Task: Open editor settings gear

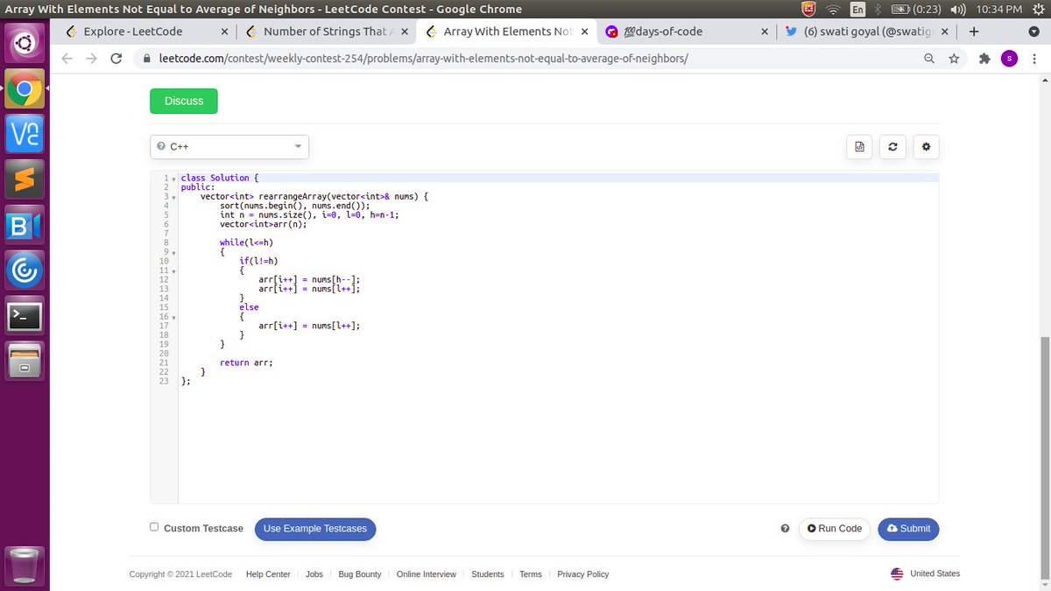Action: tap(926, 147)
